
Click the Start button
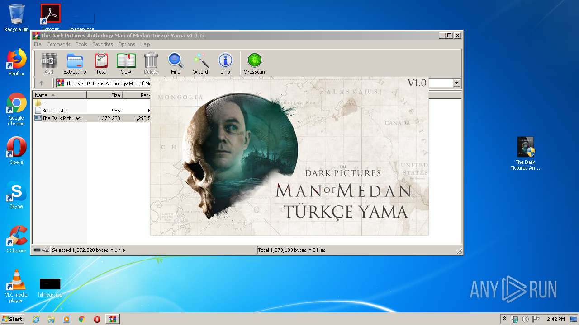(12, 319)
